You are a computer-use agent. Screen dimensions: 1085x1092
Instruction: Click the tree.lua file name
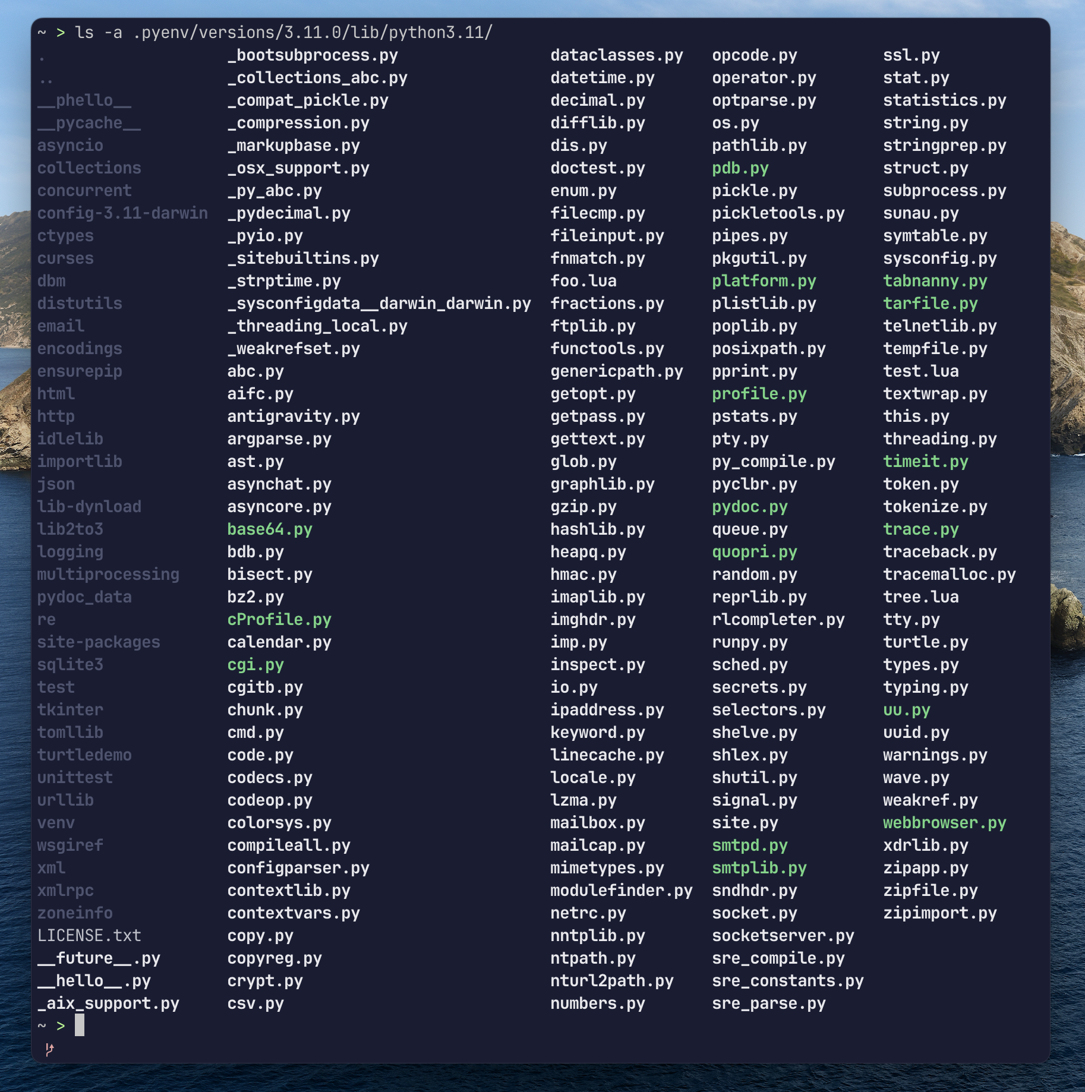920,597
